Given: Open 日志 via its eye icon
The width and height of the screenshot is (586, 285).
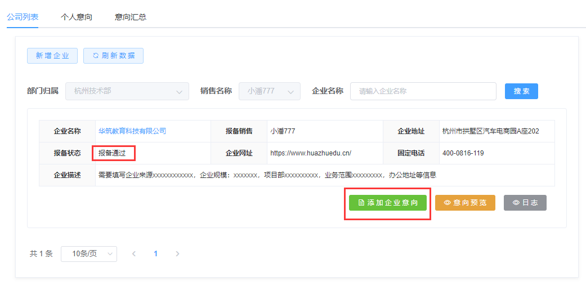Looking at the screenshot, I should [x=516, y=203].
